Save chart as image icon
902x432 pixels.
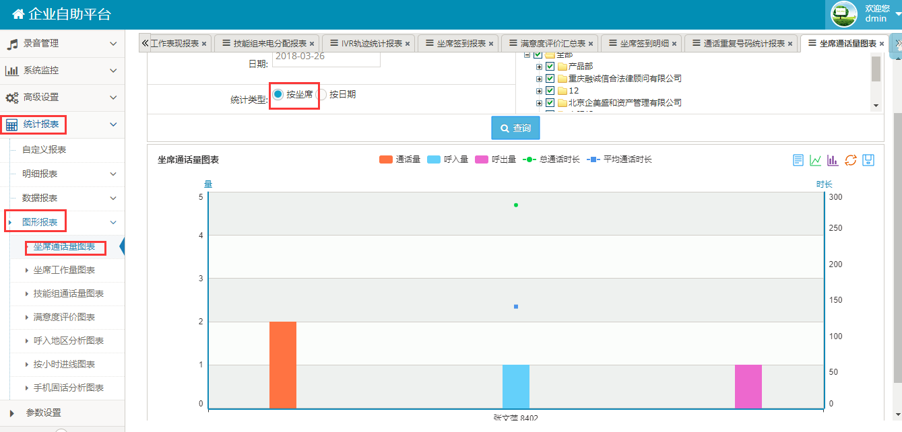click(868, 160)
